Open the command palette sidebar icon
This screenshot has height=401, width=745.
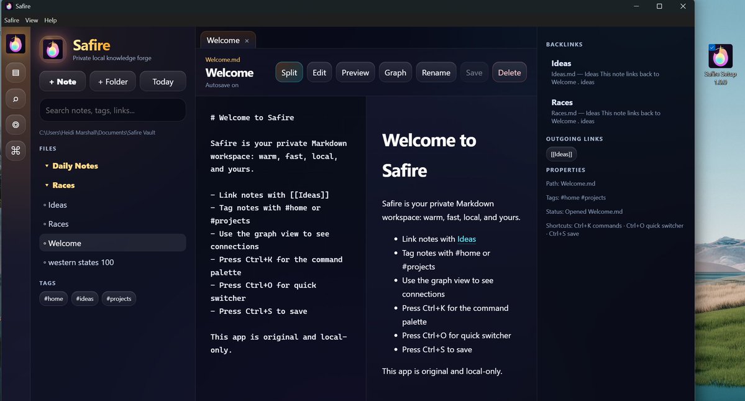(x=16, y=150)
